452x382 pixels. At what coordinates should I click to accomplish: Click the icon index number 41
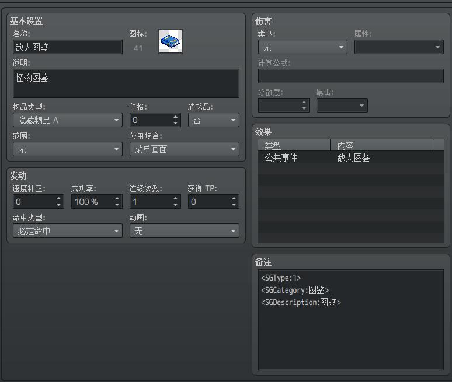(138, 48)
